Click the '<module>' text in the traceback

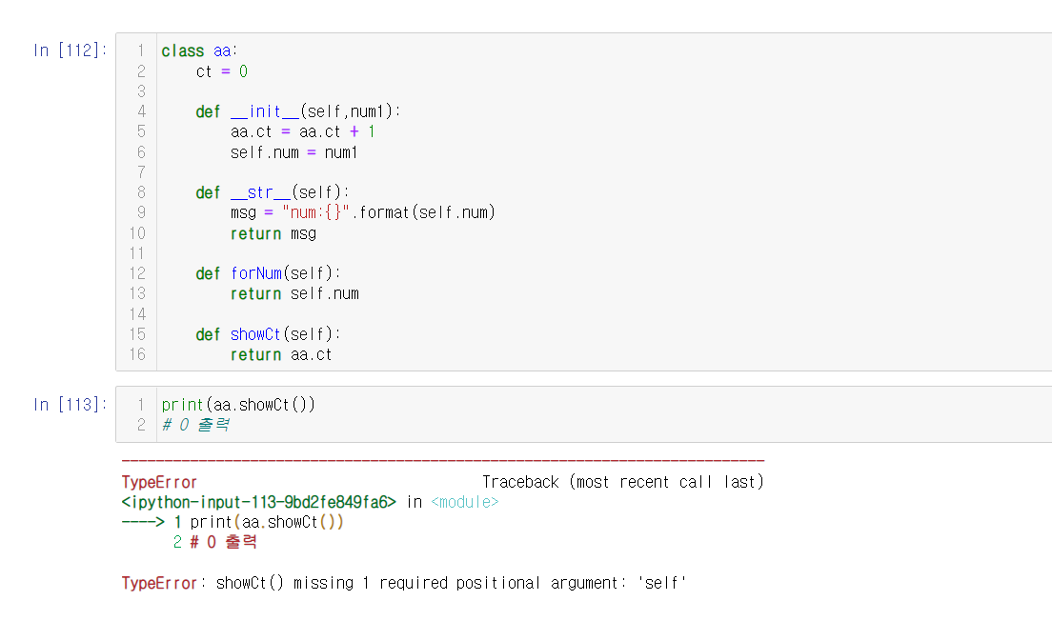[465, 502]
